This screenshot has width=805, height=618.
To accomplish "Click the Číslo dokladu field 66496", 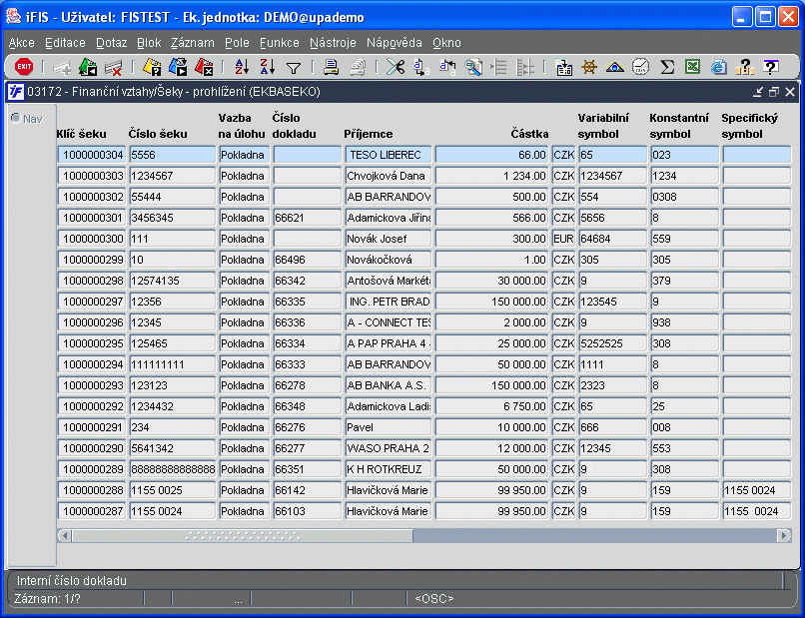I will coord(307,260).
